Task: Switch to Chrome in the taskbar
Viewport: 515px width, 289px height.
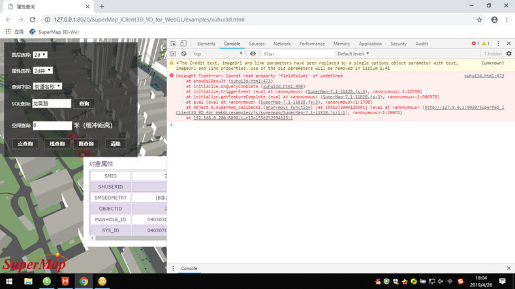Action: 84,281
